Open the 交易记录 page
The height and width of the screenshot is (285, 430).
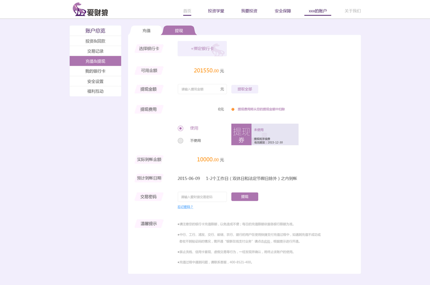point(95,51)
